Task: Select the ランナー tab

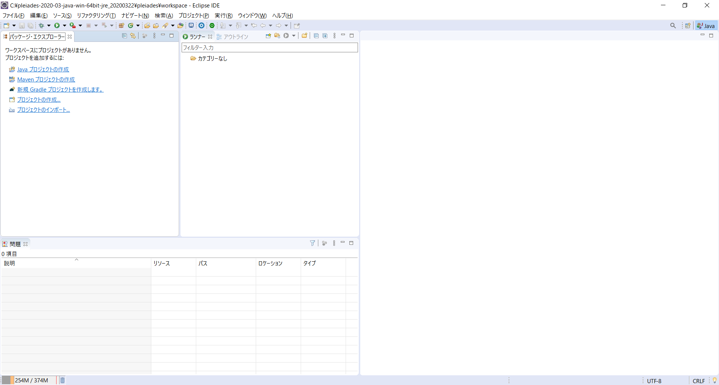Action: (197, 37)
